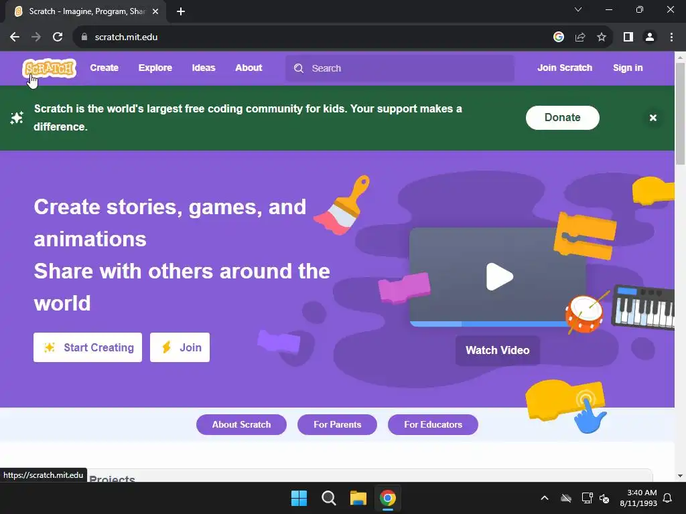Open the About page link
Viewport: 686px width, 514px height.
[x=249, y=68]
